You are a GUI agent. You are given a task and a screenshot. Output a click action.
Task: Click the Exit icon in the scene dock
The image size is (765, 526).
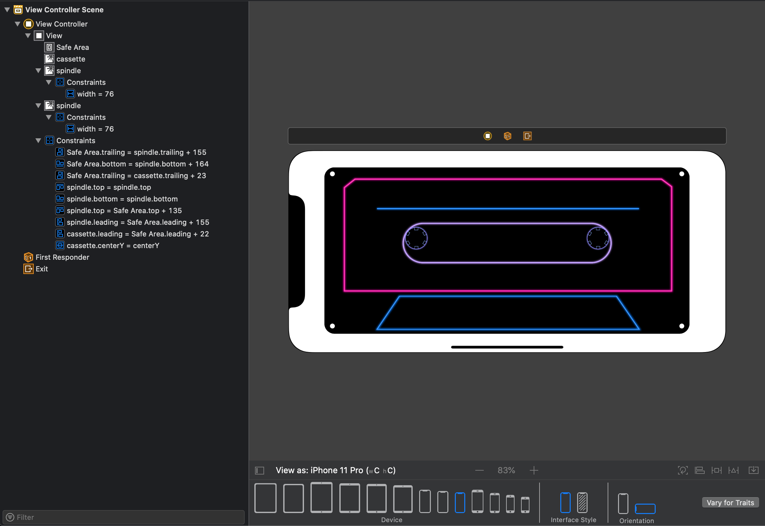527,136
